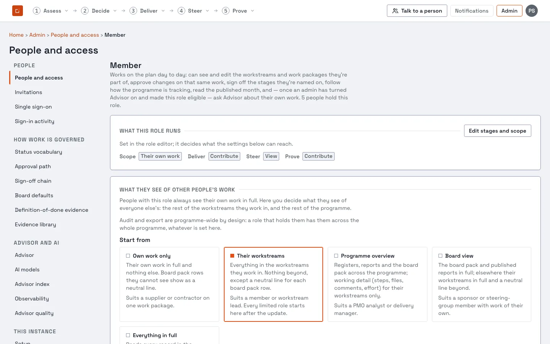Viewport: 550px width, 344px height.
Task: Click Talk to a person button
Action: (x=417, y=11)
